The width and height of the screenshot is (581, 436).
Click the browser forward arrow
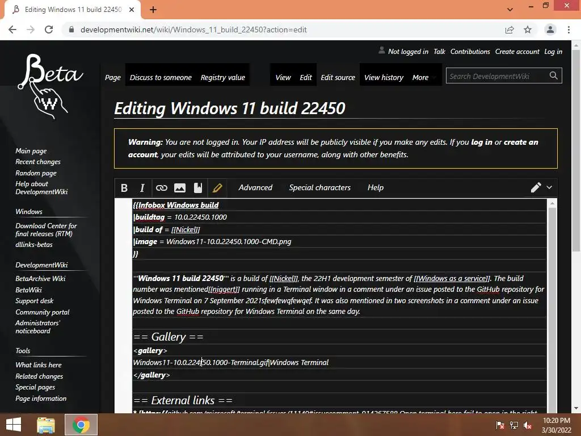[31, 30]
